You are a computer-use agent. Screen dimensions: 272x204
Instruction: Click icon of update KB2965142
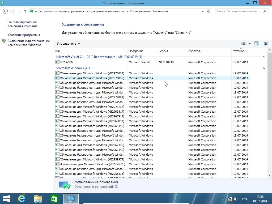[57, 126]
